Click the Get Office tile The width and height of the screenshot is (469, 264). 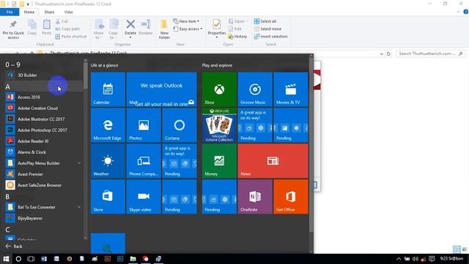coord(291,197)
